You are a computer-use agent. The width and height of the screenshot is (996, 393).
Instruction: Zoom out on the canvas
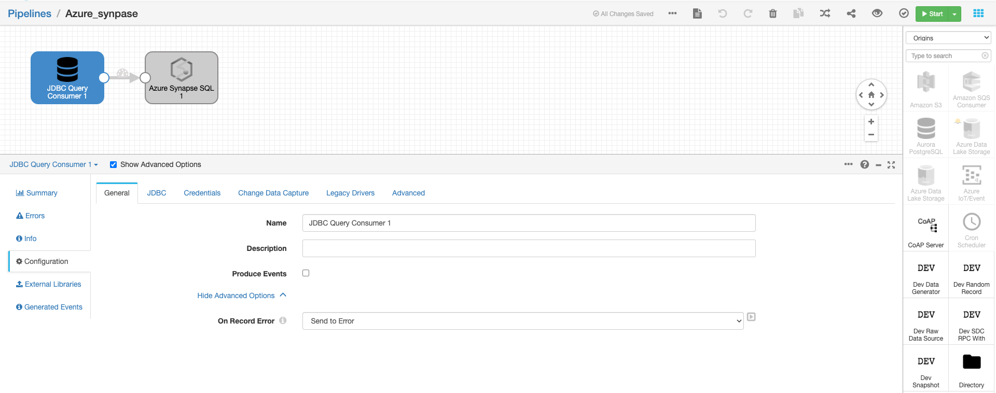pos(872,135)
